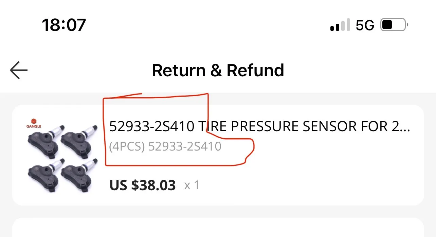The height and width of the screenshot is (237, 436).
Task: Click empty space right of the price
Action: pos(306,185)
